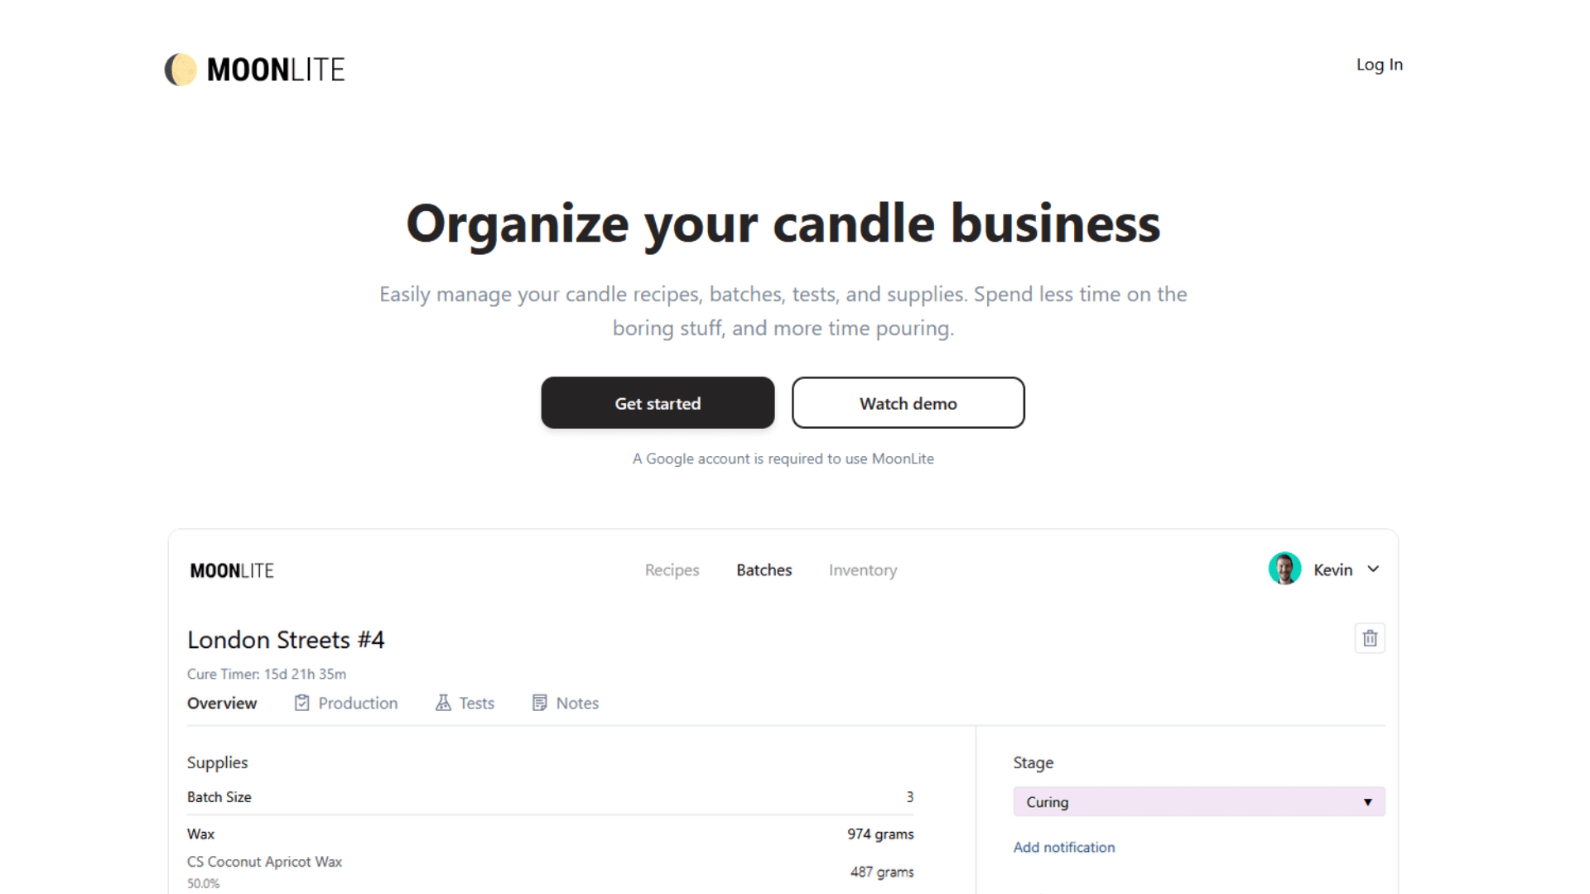Open the Log In link
Screen dimensions: 1590x894
point(1379,65)
